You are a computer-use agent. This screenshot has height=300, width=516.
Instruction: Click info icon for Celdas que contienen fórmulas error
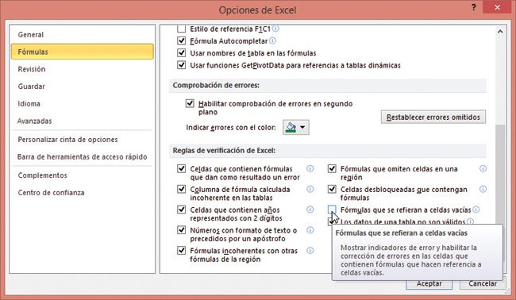pyautogui.click(x=310, y=169)
